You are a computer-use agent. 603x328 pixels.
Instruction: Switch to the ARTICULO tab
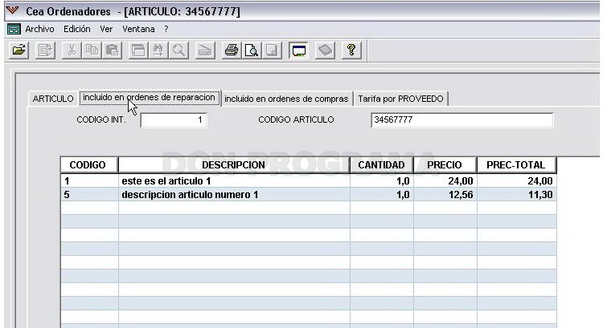point(53,99)
